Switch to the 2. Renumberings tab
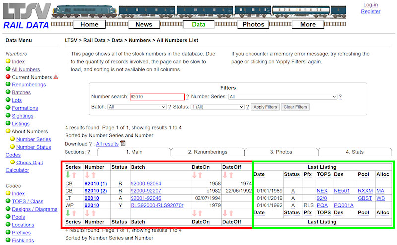 207,152
